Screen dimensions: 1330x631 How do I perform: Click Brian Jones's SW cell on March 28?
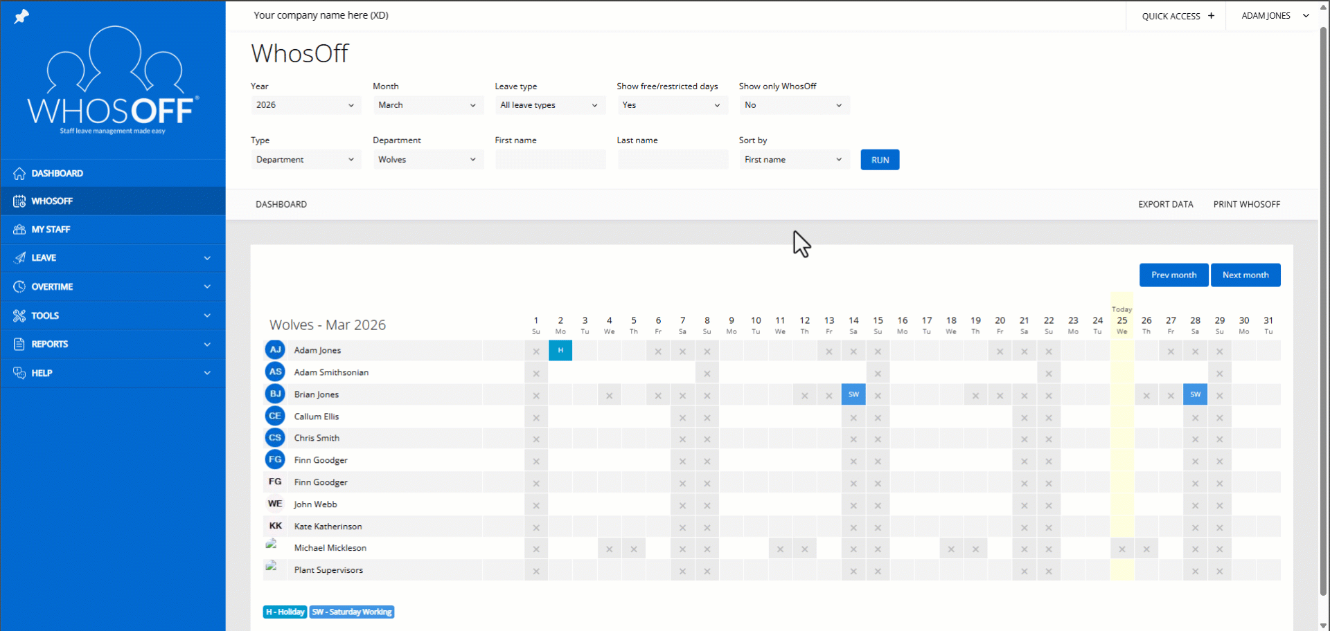point(1195,394)
